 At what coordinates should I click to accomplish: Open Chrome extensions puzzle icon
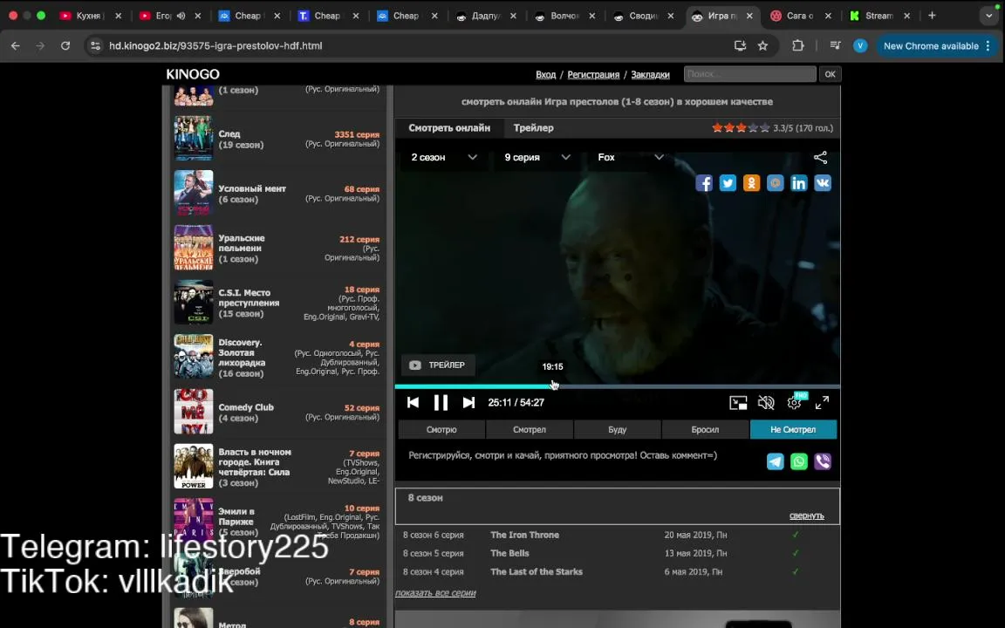coord(798,45)
